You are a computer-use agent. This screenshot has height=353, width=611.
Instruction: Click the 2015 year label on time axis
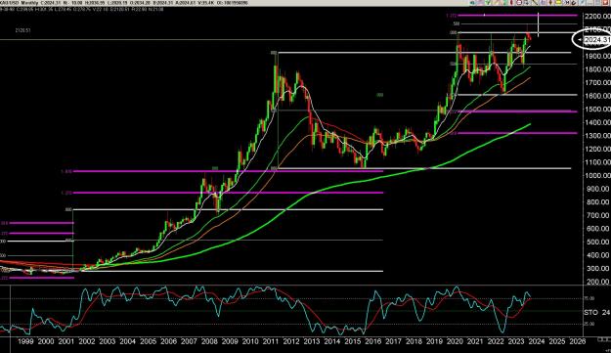(352, 341)
